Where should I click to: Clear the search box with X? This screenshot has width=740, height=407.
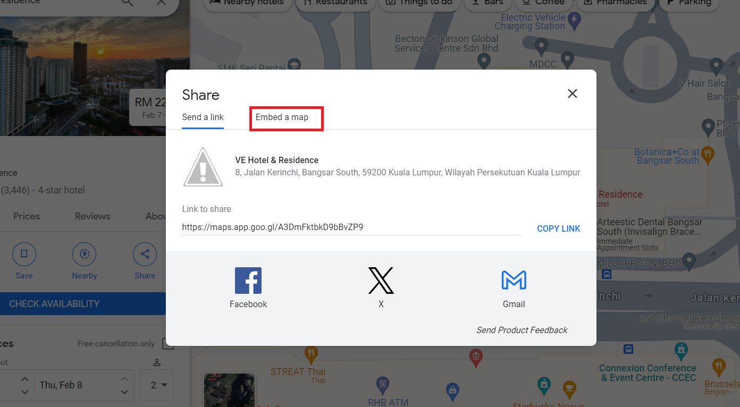pyautogui.click(x=161, y=2)
